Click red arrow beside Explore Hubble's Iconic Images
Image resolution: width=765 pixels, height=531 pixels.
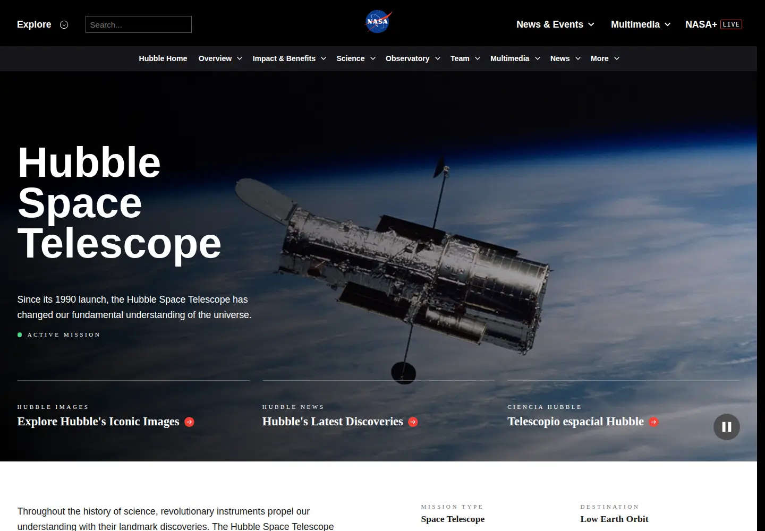189,422
